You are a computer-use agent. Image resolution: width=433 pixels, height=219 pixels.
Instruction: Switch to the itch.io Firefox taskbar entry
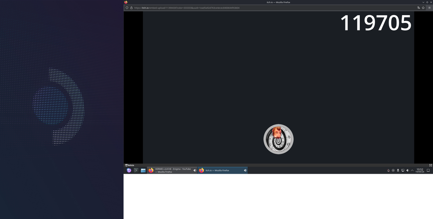click(220, 170)
